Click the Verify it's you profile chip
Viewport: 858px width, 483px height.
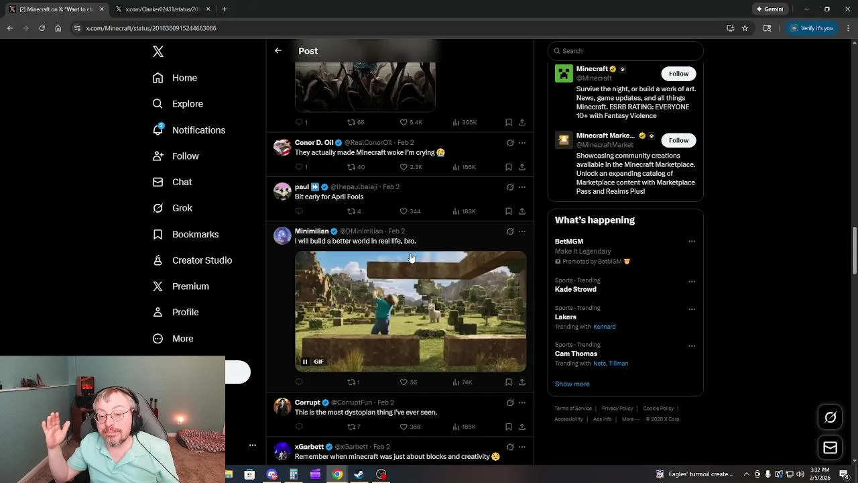point(811,28)
